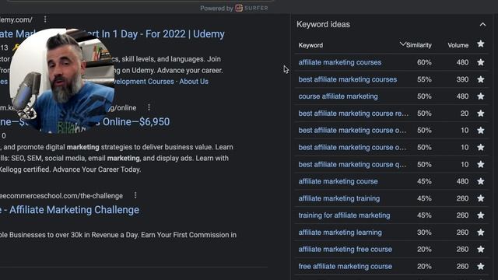Image resolution: width=498 pixels, height=280 pixels.
Task: Star the keyword row with volume 20
Action: point(481,114)
